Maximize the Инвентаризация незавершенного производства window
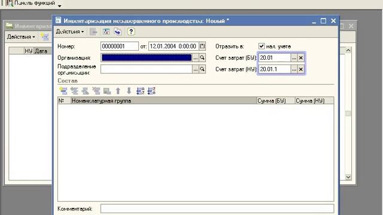The height and width of the screenshot is (215, 383). point(323,21)
